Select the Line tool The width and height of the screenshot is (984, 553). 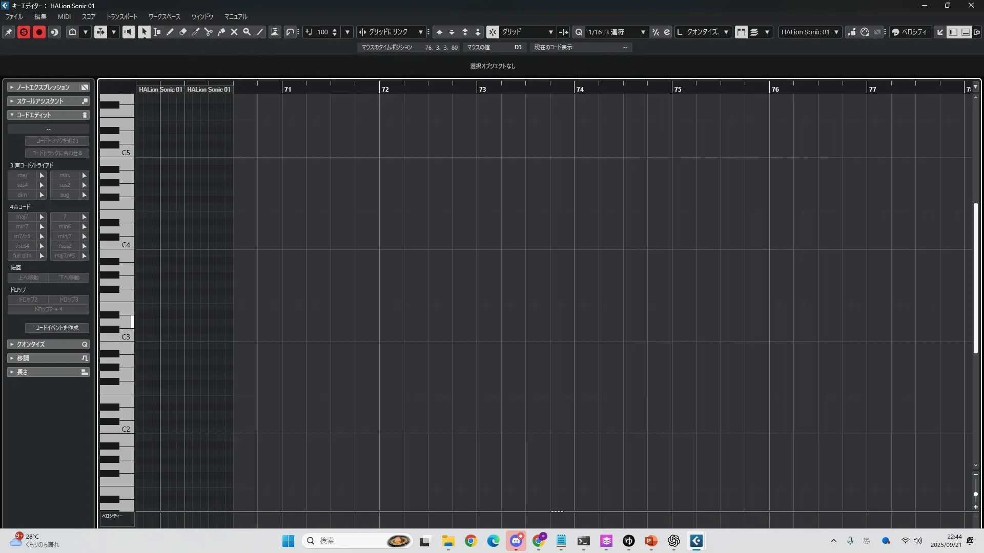click(260, 32)
